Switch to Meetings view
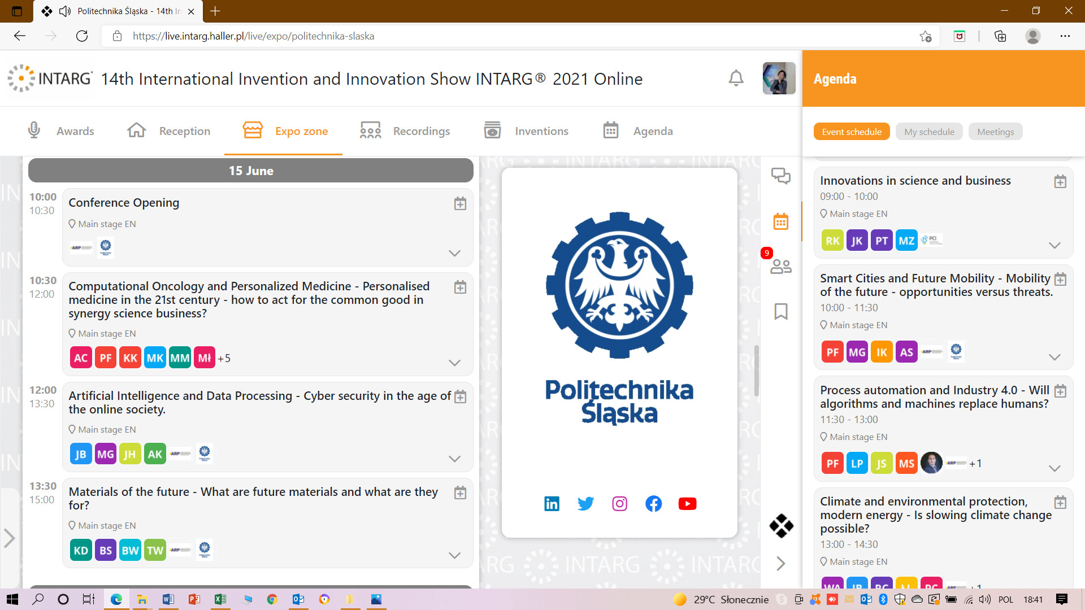 point(996,132)
